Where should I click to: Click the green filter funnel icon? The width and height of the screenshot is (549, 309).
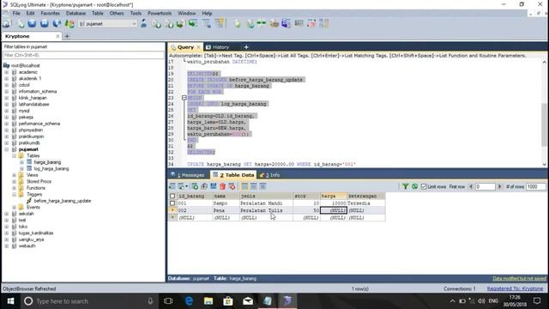405,186
